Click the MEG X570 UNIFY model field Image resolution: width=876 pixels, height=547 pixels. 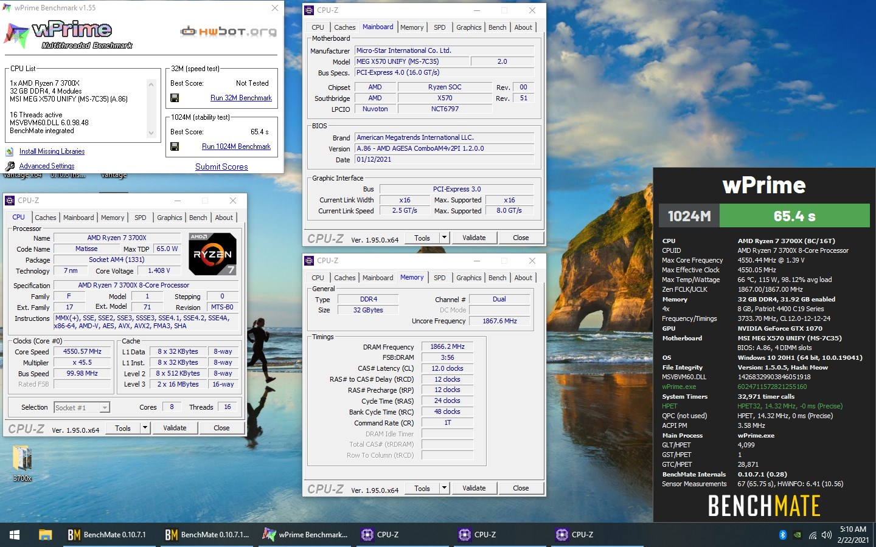click(412, 61)
